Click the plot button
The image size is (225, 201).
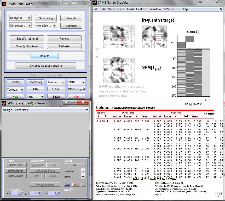[x=74, y=165]
